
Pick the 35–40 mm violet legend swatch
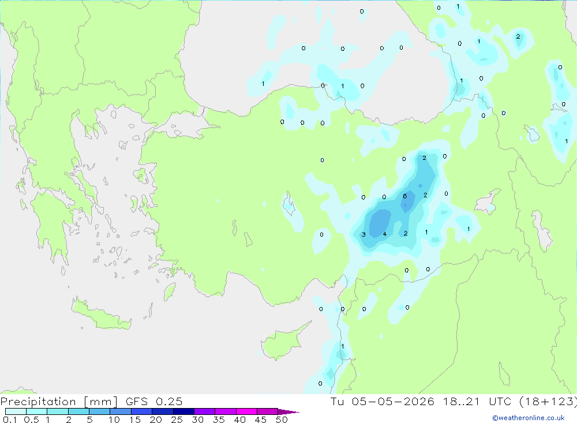(x=226, y=411)
